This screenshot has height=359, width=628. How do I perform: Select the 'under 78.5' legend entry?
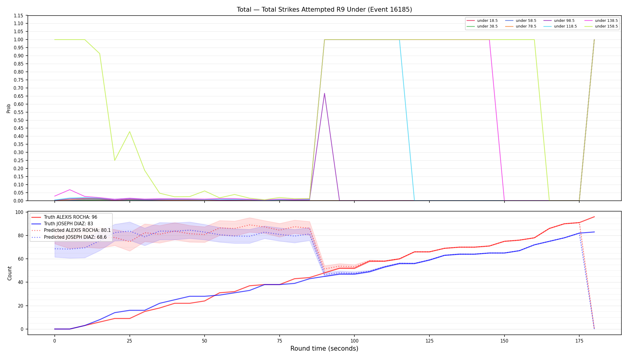click(521, 26)
